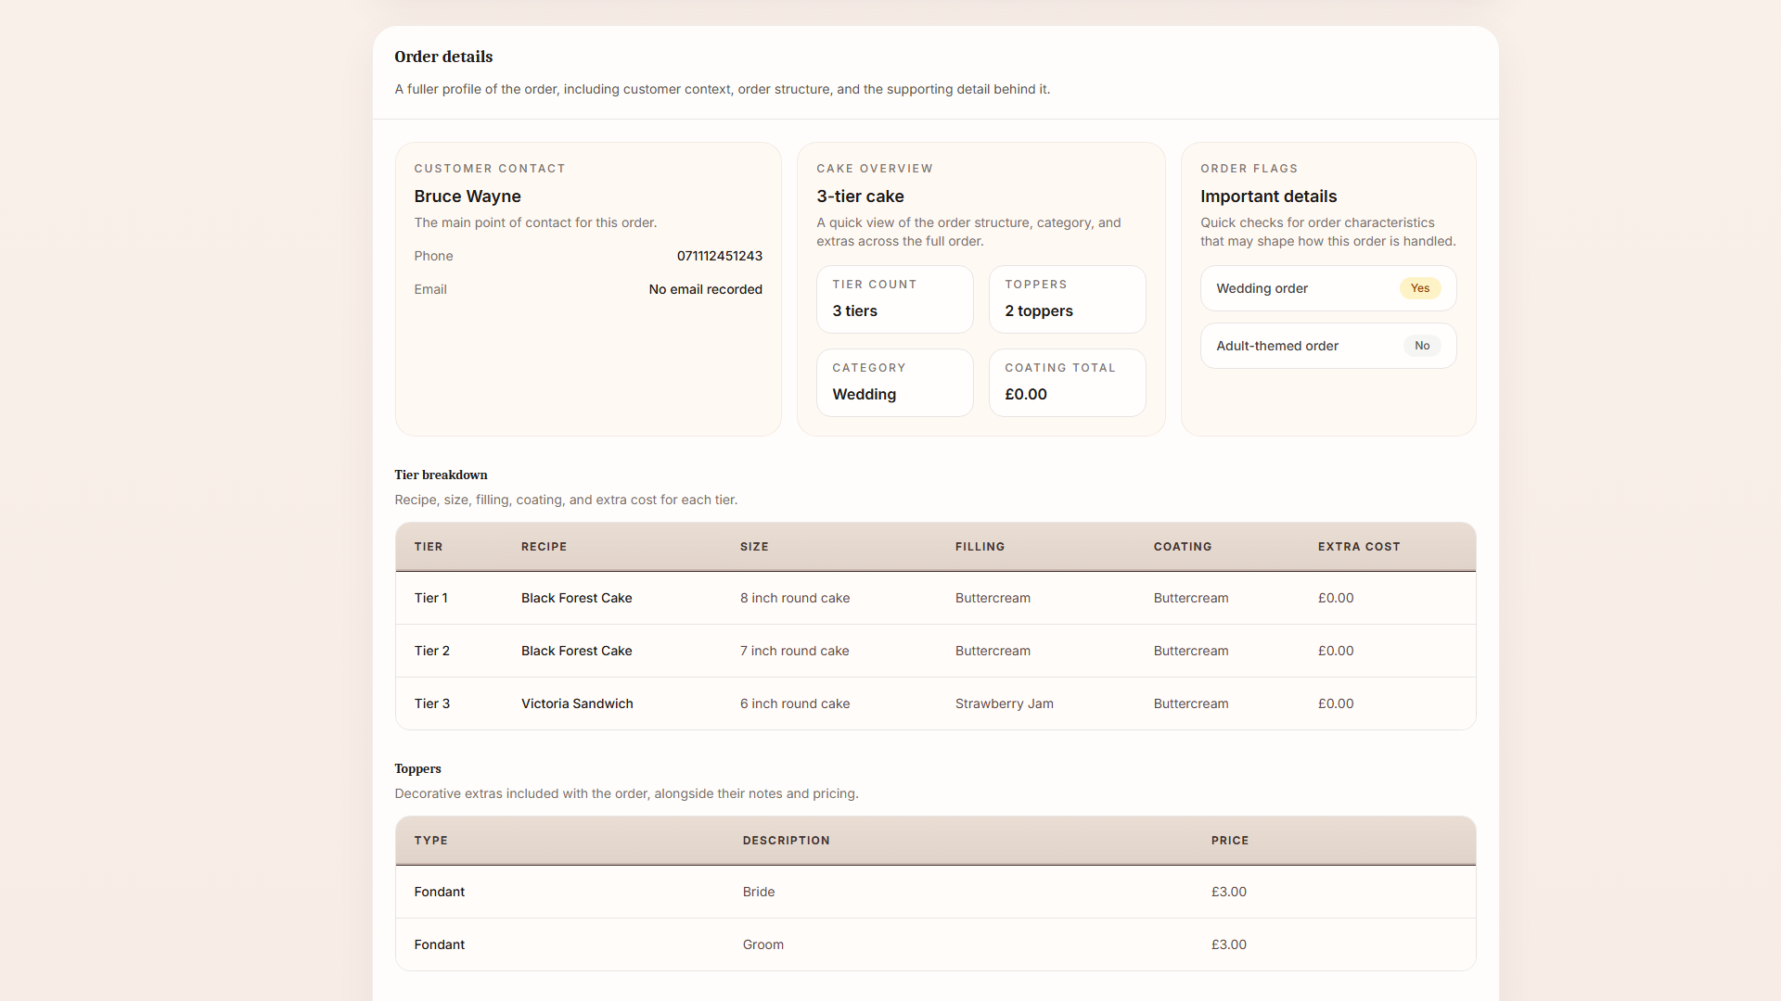Screen dimensions: 1781x1001
Task: Click the 'Groom' topper description
Action: [762, 944]
